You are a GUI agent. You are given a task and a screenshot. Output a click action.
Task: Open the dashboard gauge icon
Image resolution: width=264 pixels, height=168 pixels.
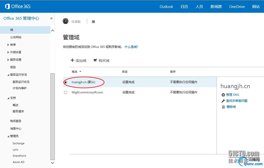click(65, 21)
